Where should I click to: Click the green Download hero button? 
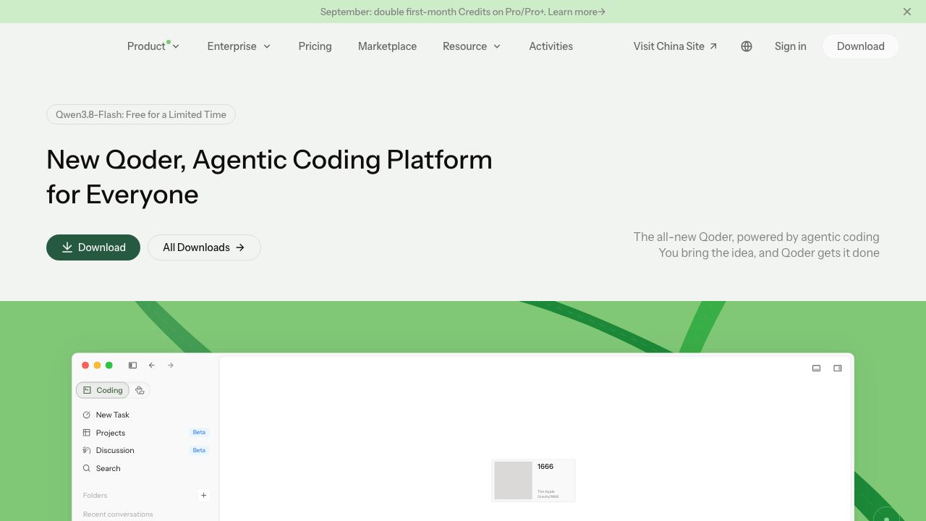pos(93,247)
